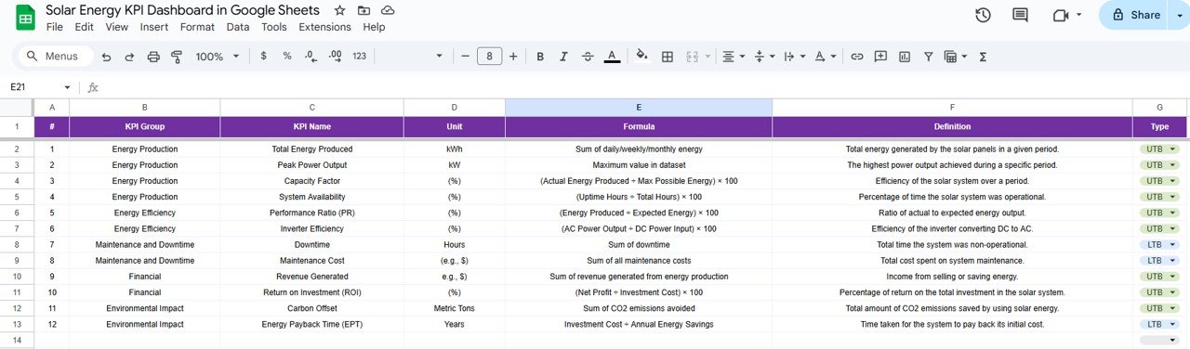Insert a comment from toolbar
The image size is (1190, 349).
pyautogui.click(x=880, y=57)
